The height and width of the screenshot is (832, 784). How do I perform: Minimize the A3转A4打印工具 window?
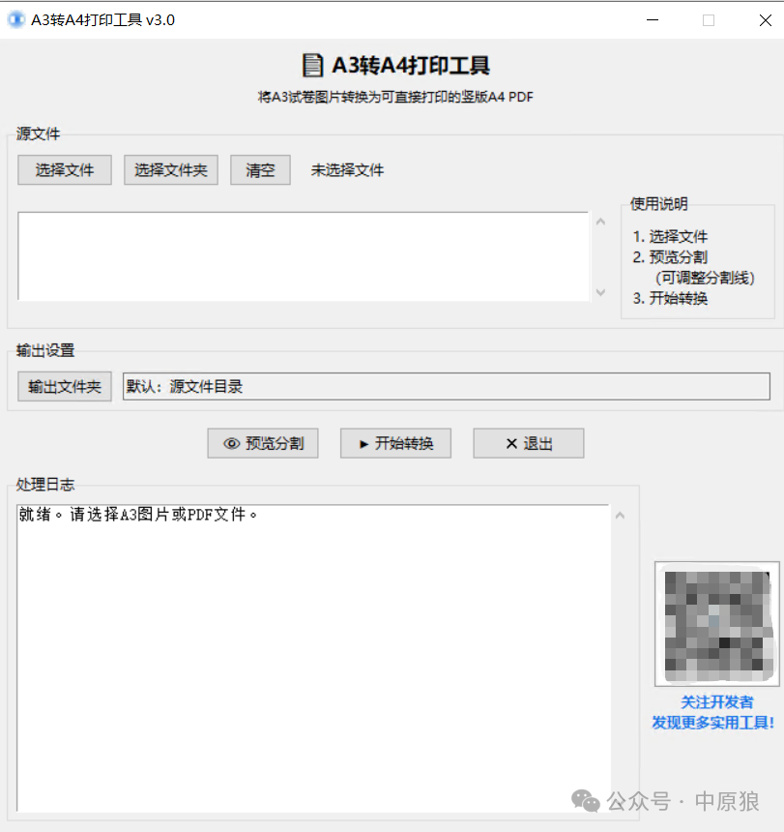(653, 20)
